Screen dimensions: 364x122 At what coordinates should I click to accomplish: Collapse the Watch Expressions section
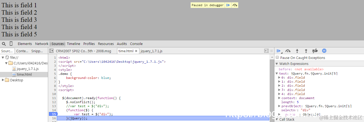tap(277, 64)
